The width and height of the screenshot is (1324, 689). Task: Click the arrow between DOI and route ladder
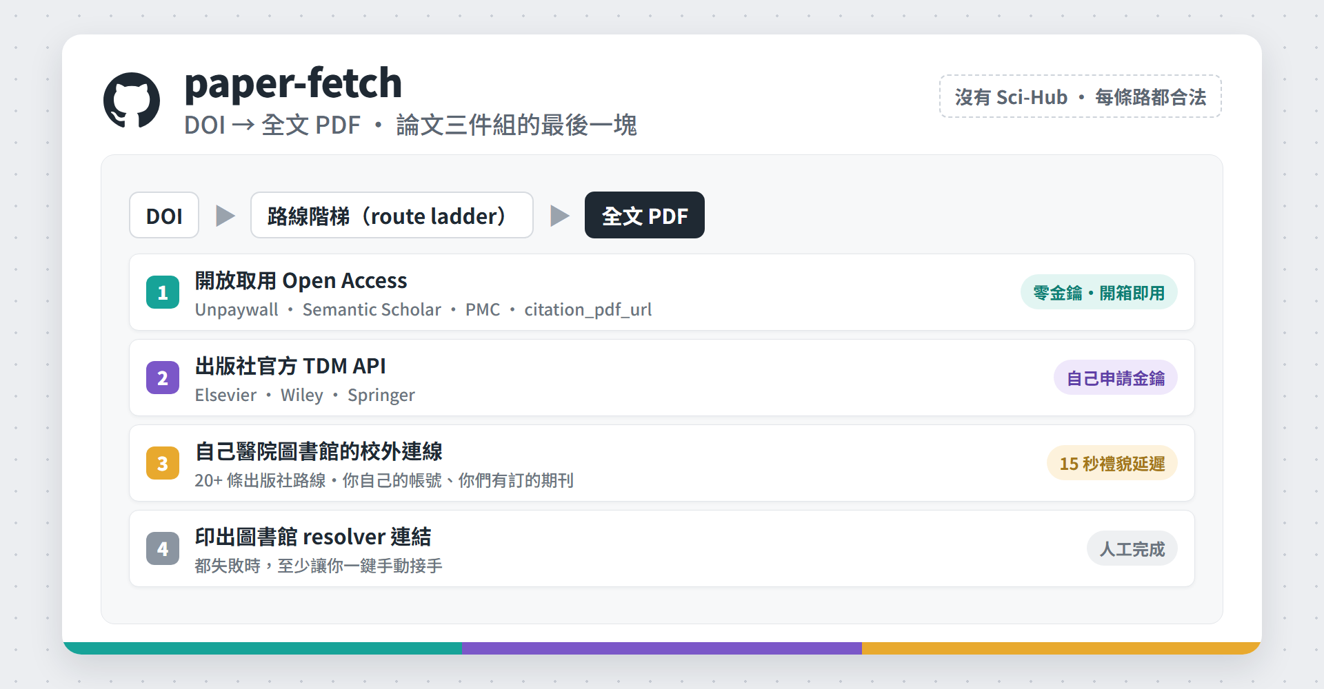coord(225,216)
